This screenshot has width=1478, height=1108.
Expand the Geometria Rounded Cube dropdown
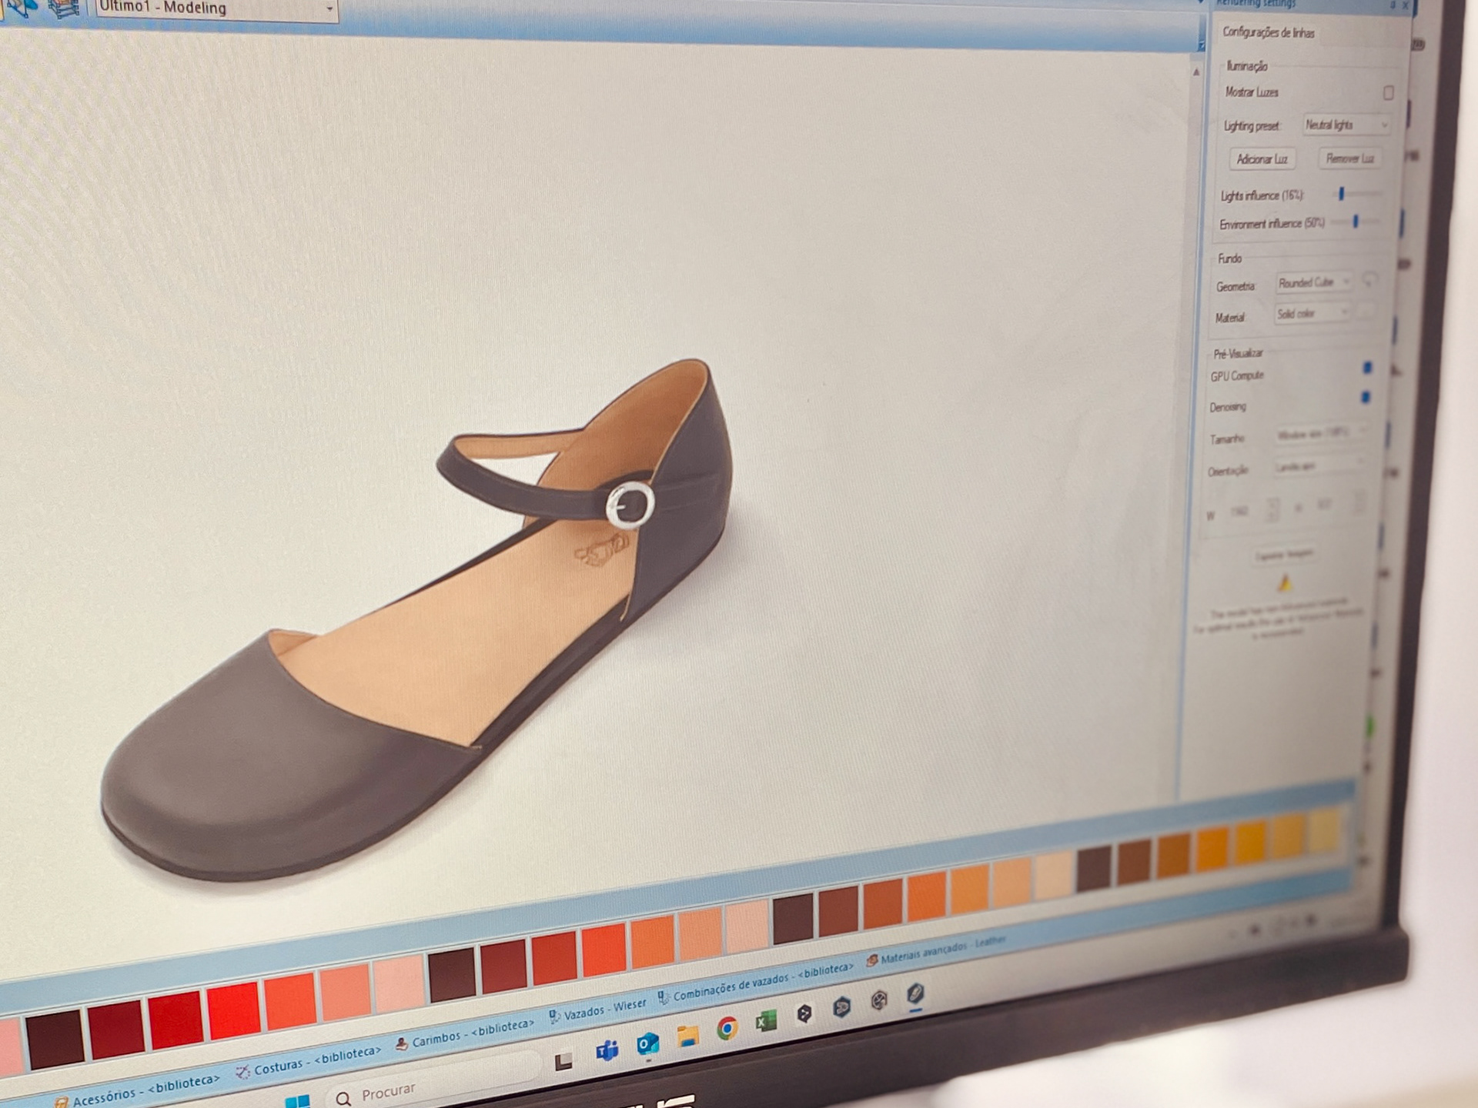tap(1314, 282)
